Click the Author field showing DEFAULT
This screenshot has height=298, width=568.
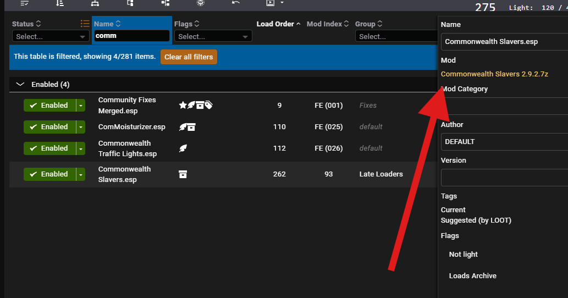504,141
